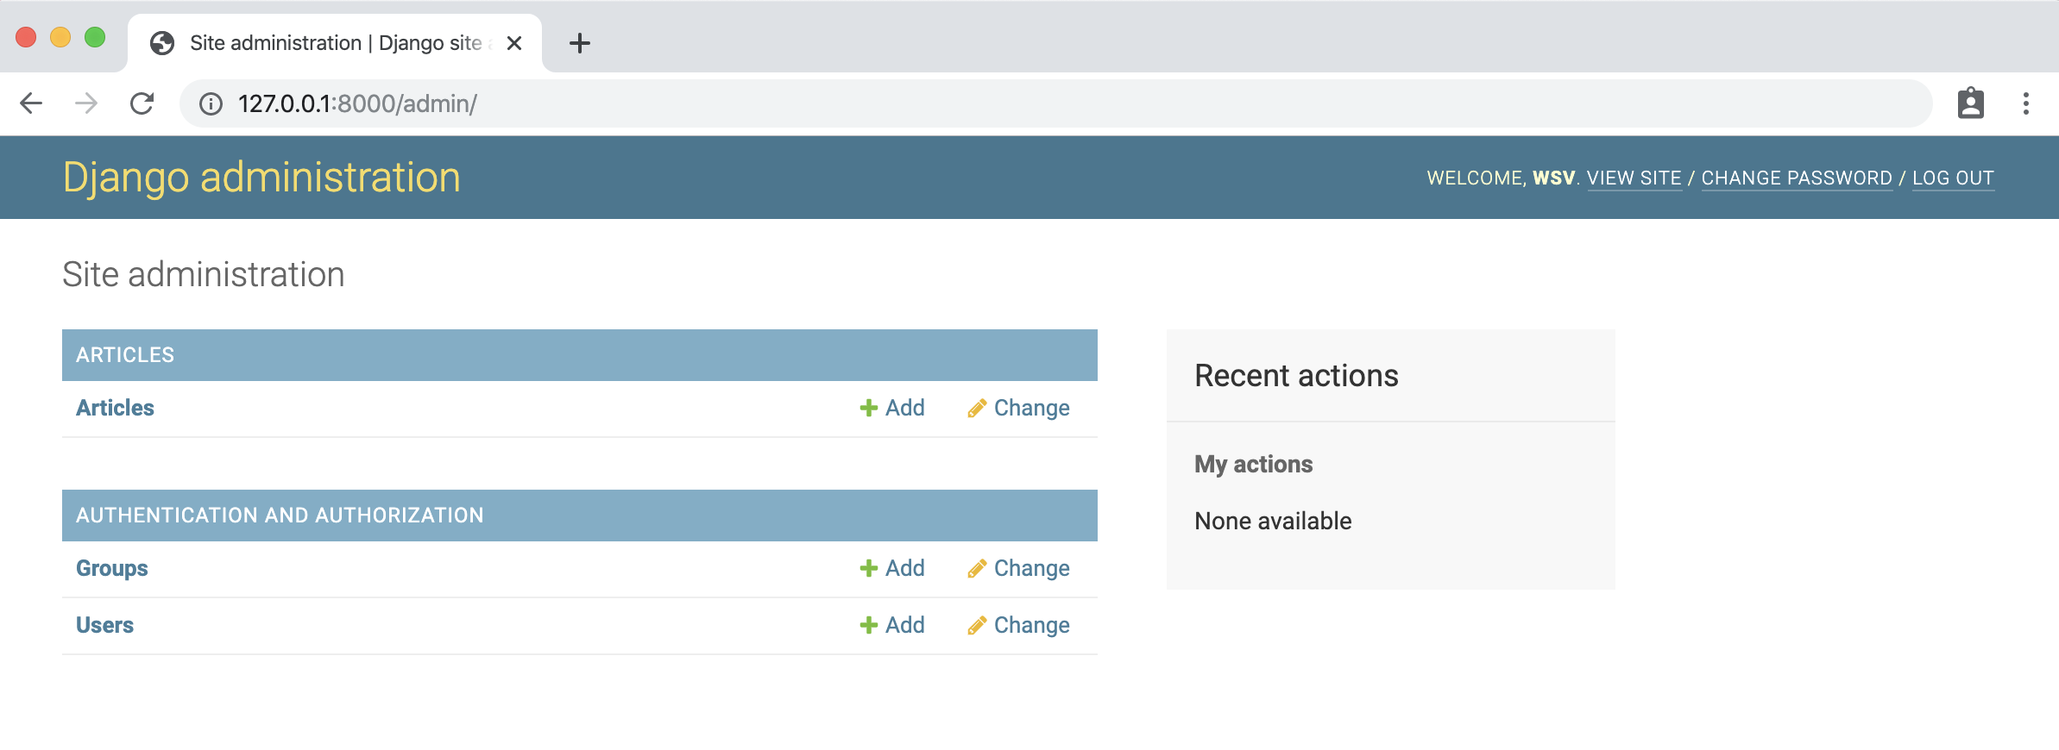Select the Site administration browser tab
Screen dimensions: 2059x750
pos(335,43)
